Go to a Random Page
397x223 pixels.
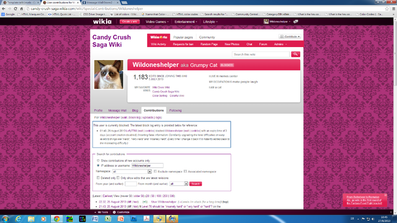tap(209, 44)
